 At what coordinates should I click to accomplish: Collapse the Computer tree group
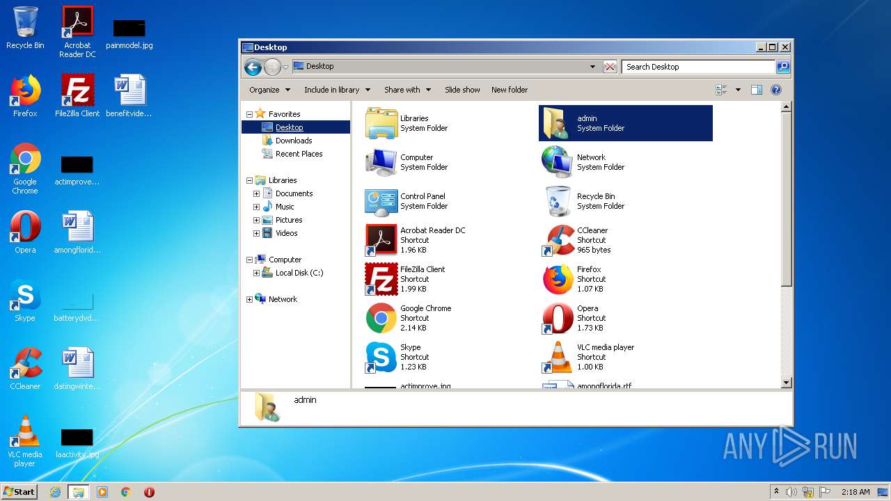pyautogui.click(x=249, y=260)
